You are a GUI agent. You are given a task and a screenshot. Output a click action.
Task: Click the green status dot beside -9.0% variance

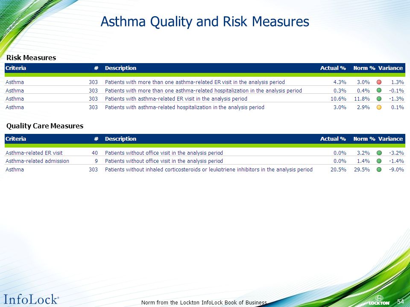coord(379,169)
